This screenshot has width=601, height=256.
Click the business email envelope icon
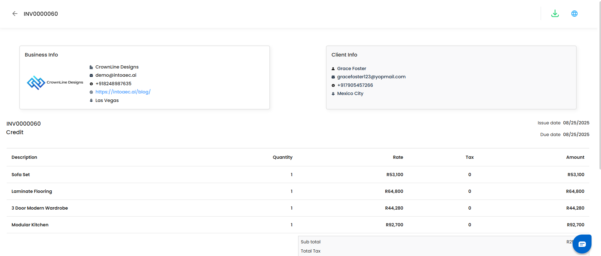click(91, 75)
